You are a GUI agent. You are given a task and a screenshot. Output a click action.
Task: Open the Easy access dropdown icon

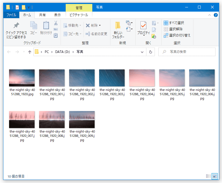click(129, 29)
